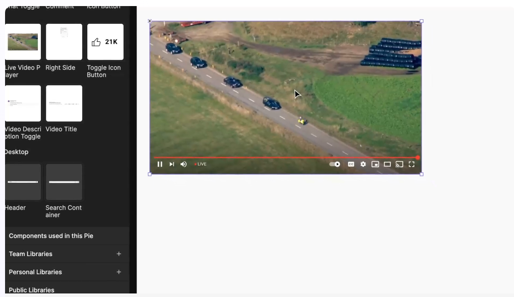
Task: Click the red video progress bar
Action: point(285,158)
